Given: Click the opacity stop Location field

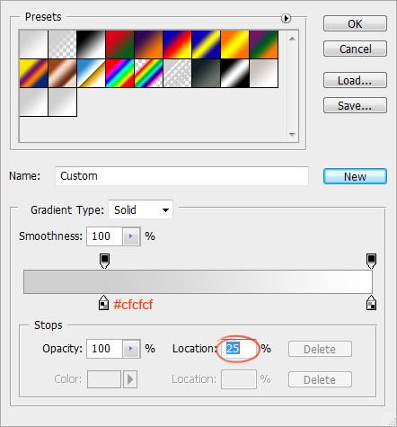Looking at the screenshot, I should (x=239, y=349).
